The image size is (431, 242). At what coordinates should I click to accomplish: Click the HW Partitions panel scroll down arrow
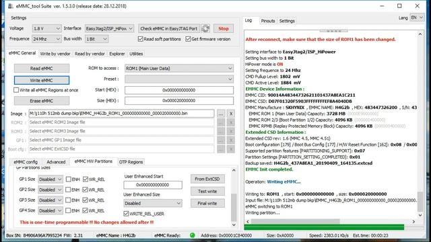234,225
